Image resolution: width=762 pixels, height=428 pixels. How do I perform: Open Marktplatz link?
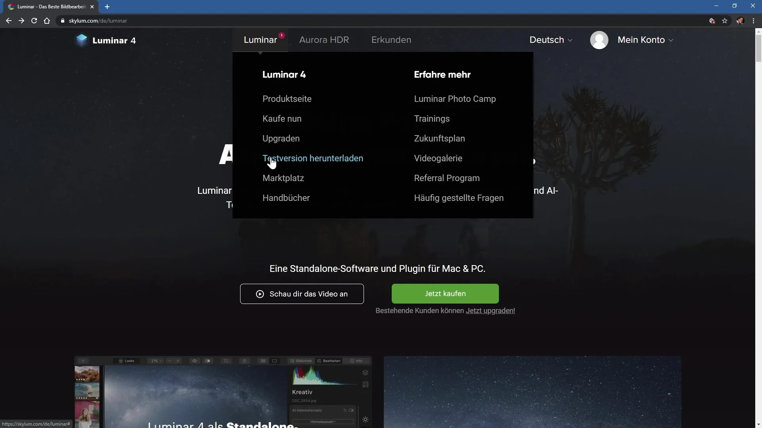point(283,178)
